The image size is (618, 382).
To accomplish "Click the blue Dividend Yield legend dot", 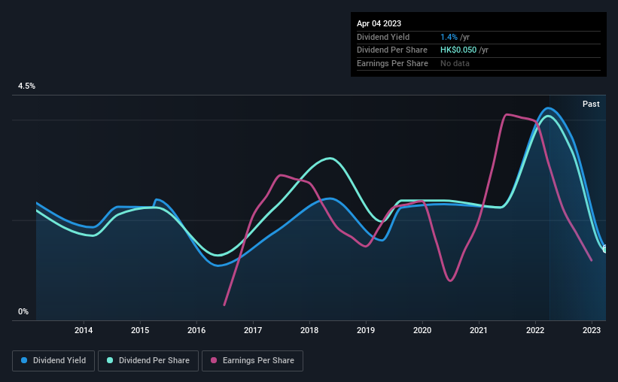I will tap(24, 360).
